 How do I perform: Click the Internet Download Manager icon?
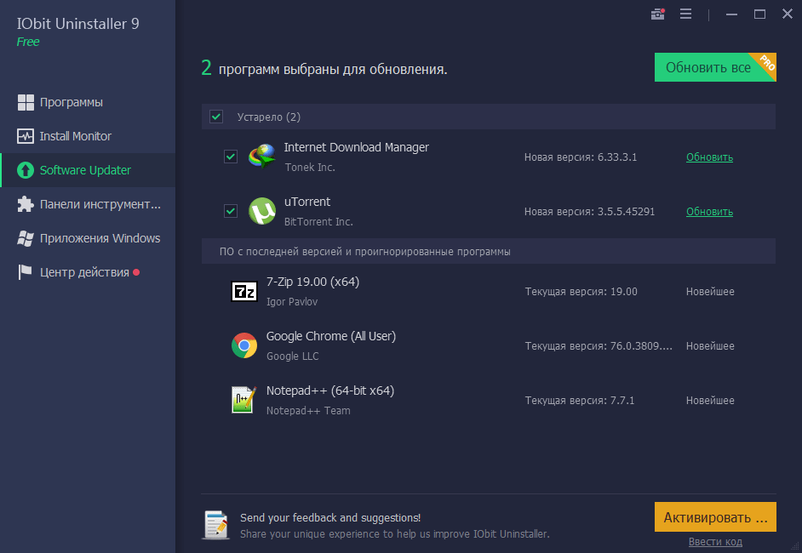coord(262,157)
